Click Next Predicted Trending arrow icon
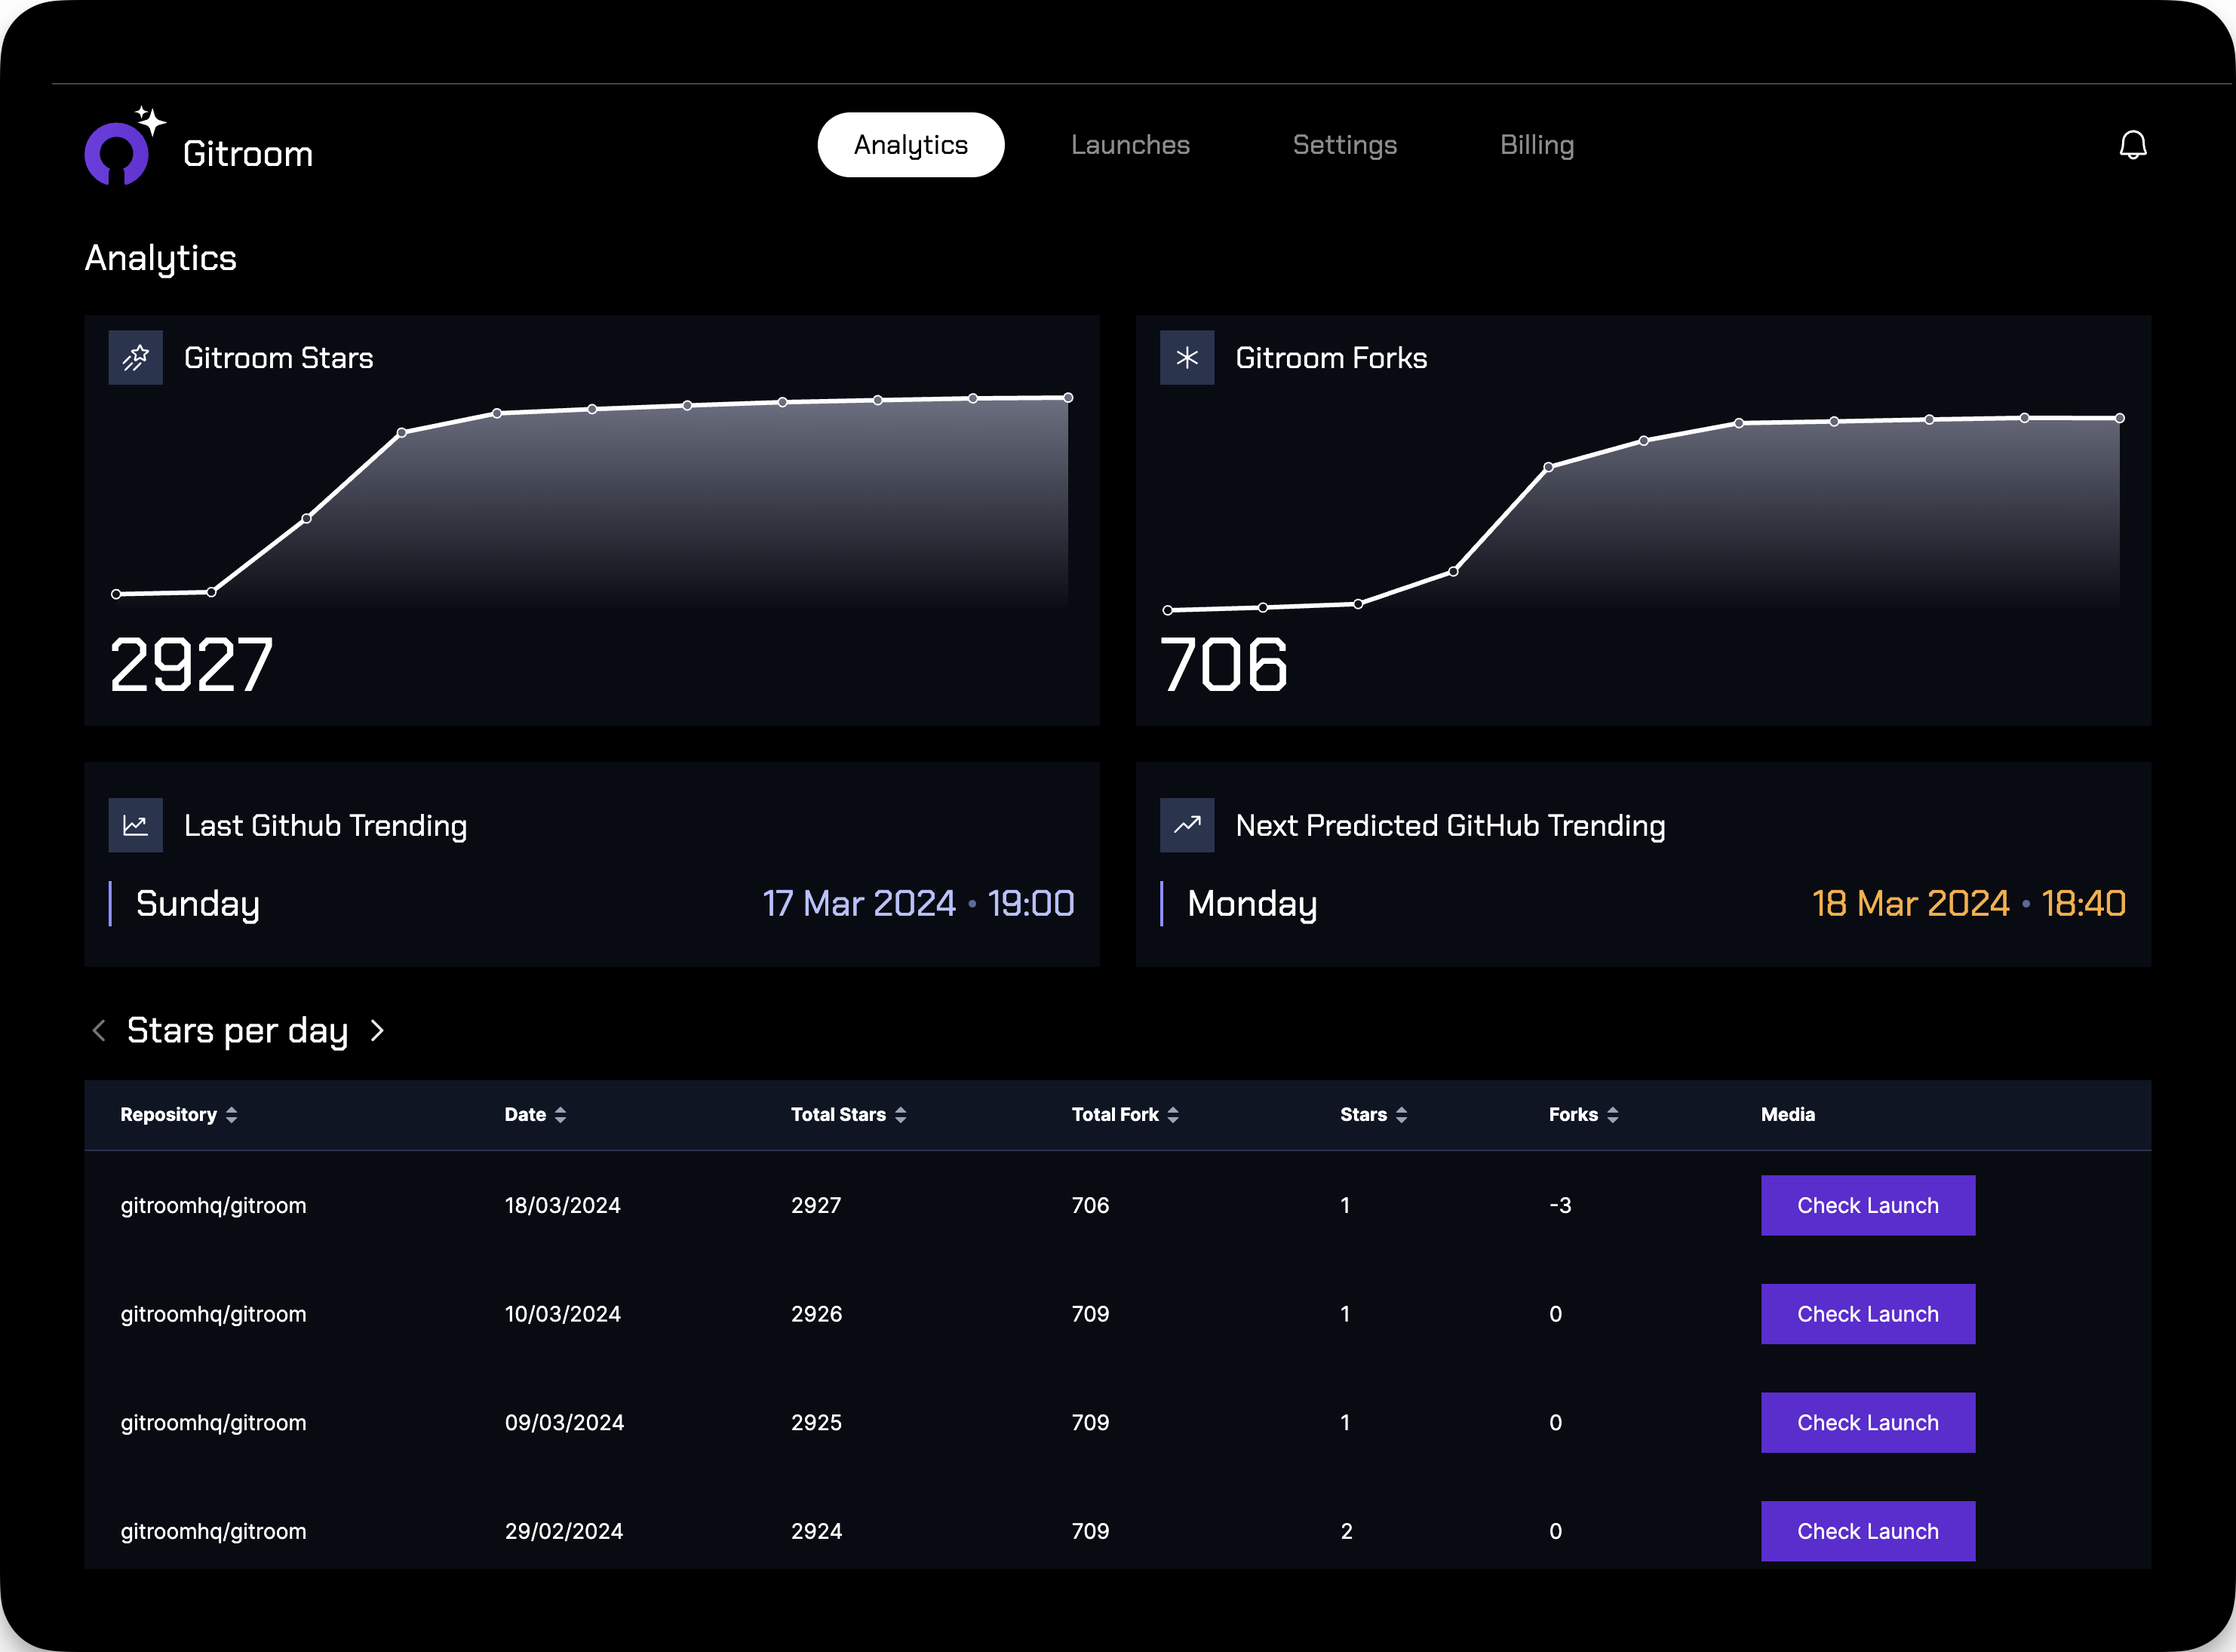 coord(1186,825)
